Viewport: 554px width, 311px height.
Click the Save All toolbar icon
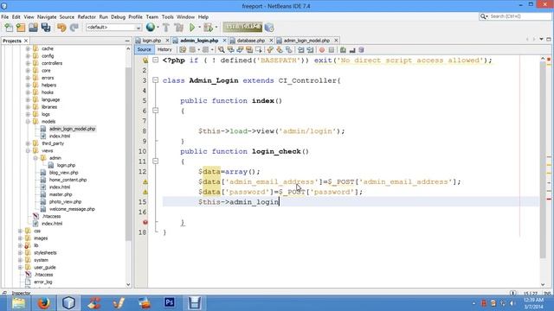click(x=46, y=28)
